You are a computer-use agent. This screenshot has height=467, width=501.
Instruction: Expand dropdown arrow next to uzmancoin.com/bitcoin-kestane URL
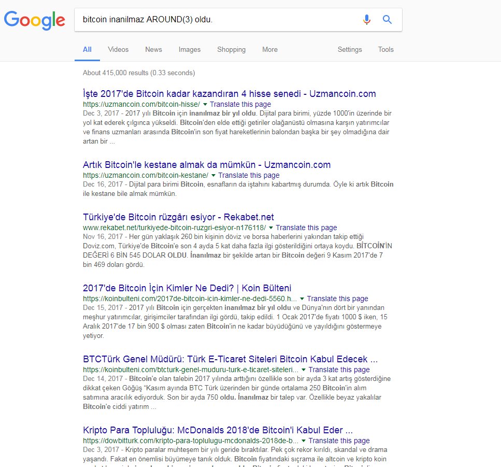(x=213, y=176)
